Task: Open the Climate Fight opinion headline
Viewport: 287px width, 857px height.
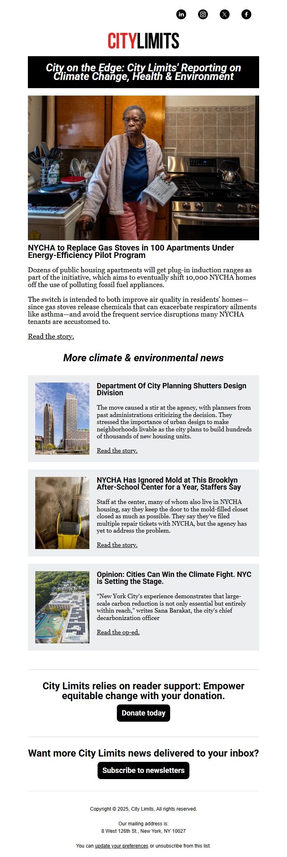Action: pyautogui.click(x=174, y=578)
